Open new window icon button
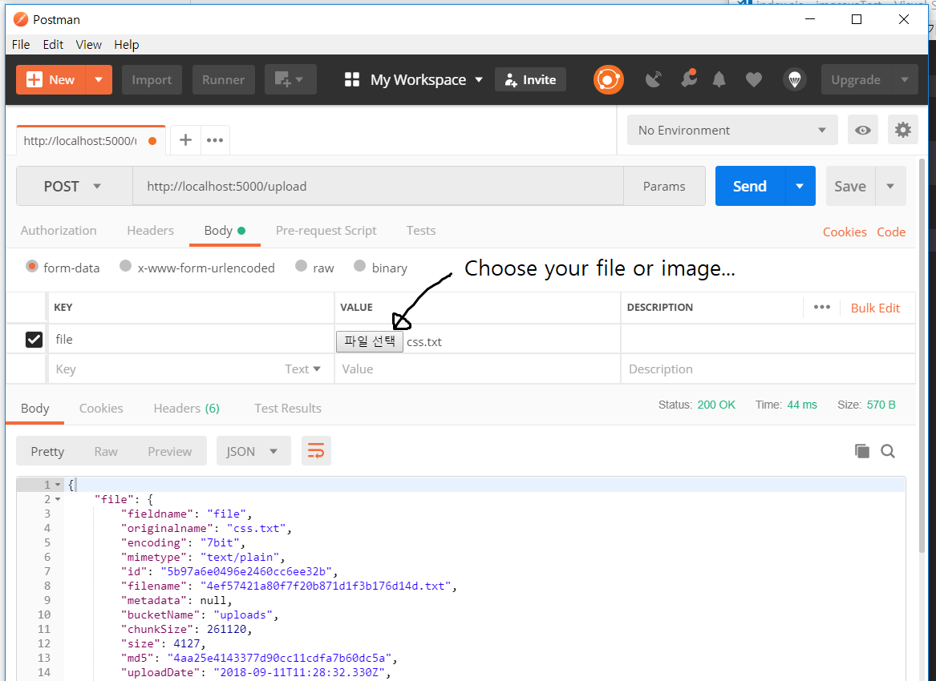This screenshot has height=681, width=936. pyautogui.click(x=290, y=79)
